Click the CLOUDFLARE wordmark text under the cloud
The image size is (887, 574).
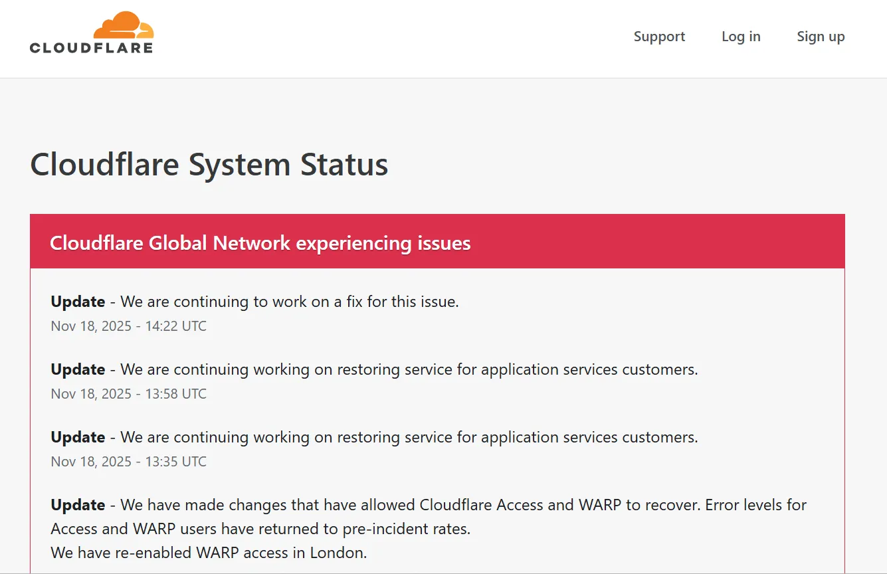[x=92, y=48]
